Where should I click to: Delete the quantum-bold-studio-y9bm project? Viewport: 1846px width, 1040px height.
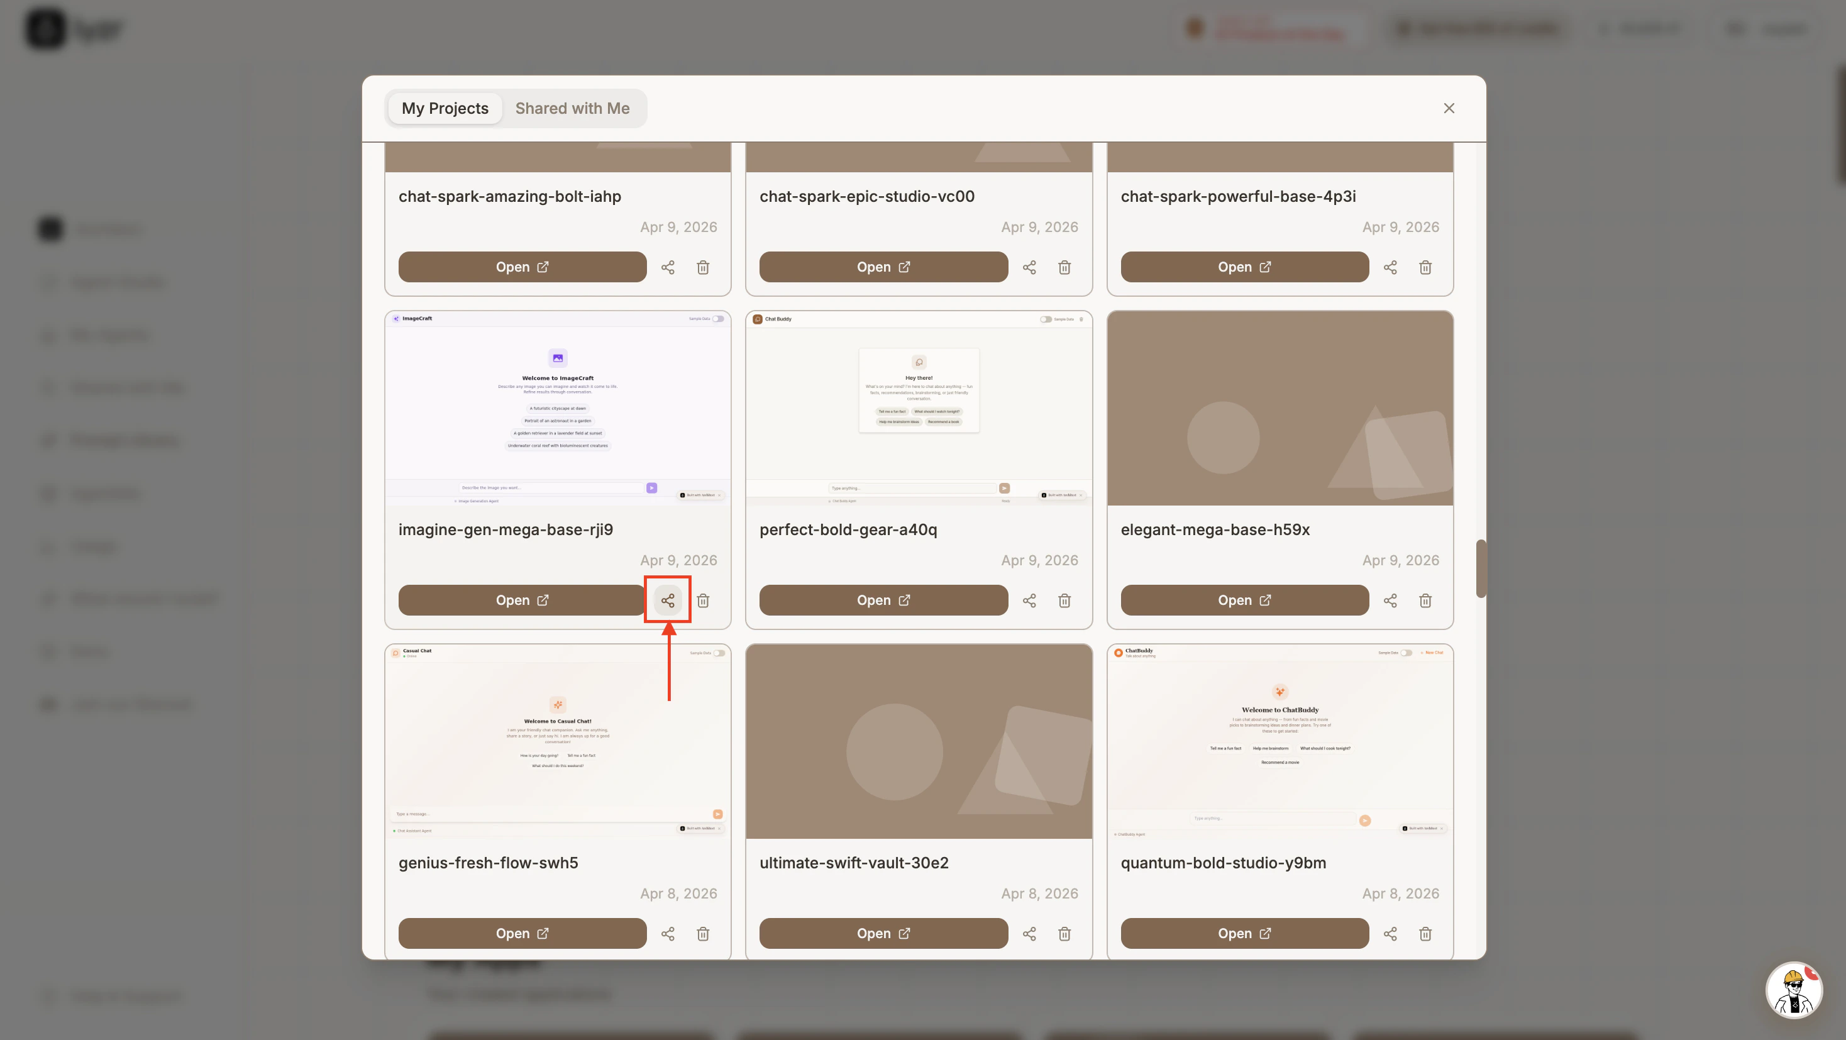[x=1425, y=933]
